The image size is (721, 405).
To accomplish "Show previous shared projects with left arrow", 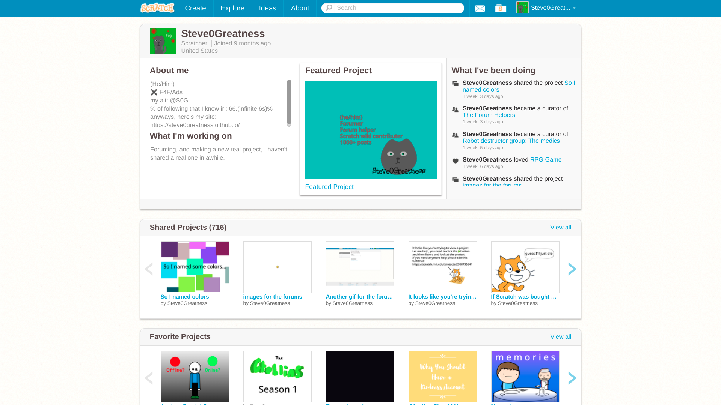I will pyautogui.click(x=149, y=269).
